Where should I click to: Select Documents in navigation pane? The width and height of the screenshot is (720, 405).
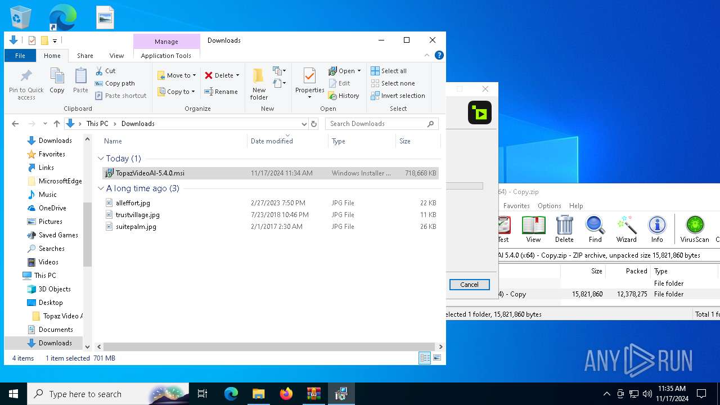[56, 330]
